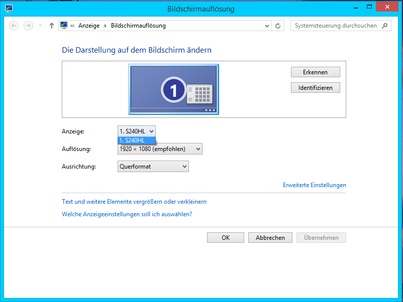Minimize the Bildschirmauflösung window

tap(356, 7)
